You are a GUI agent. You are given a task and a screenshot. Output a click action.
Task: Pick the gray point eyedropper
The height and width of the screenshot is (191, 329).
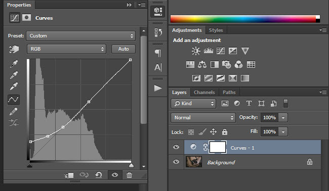pos(14,75)
